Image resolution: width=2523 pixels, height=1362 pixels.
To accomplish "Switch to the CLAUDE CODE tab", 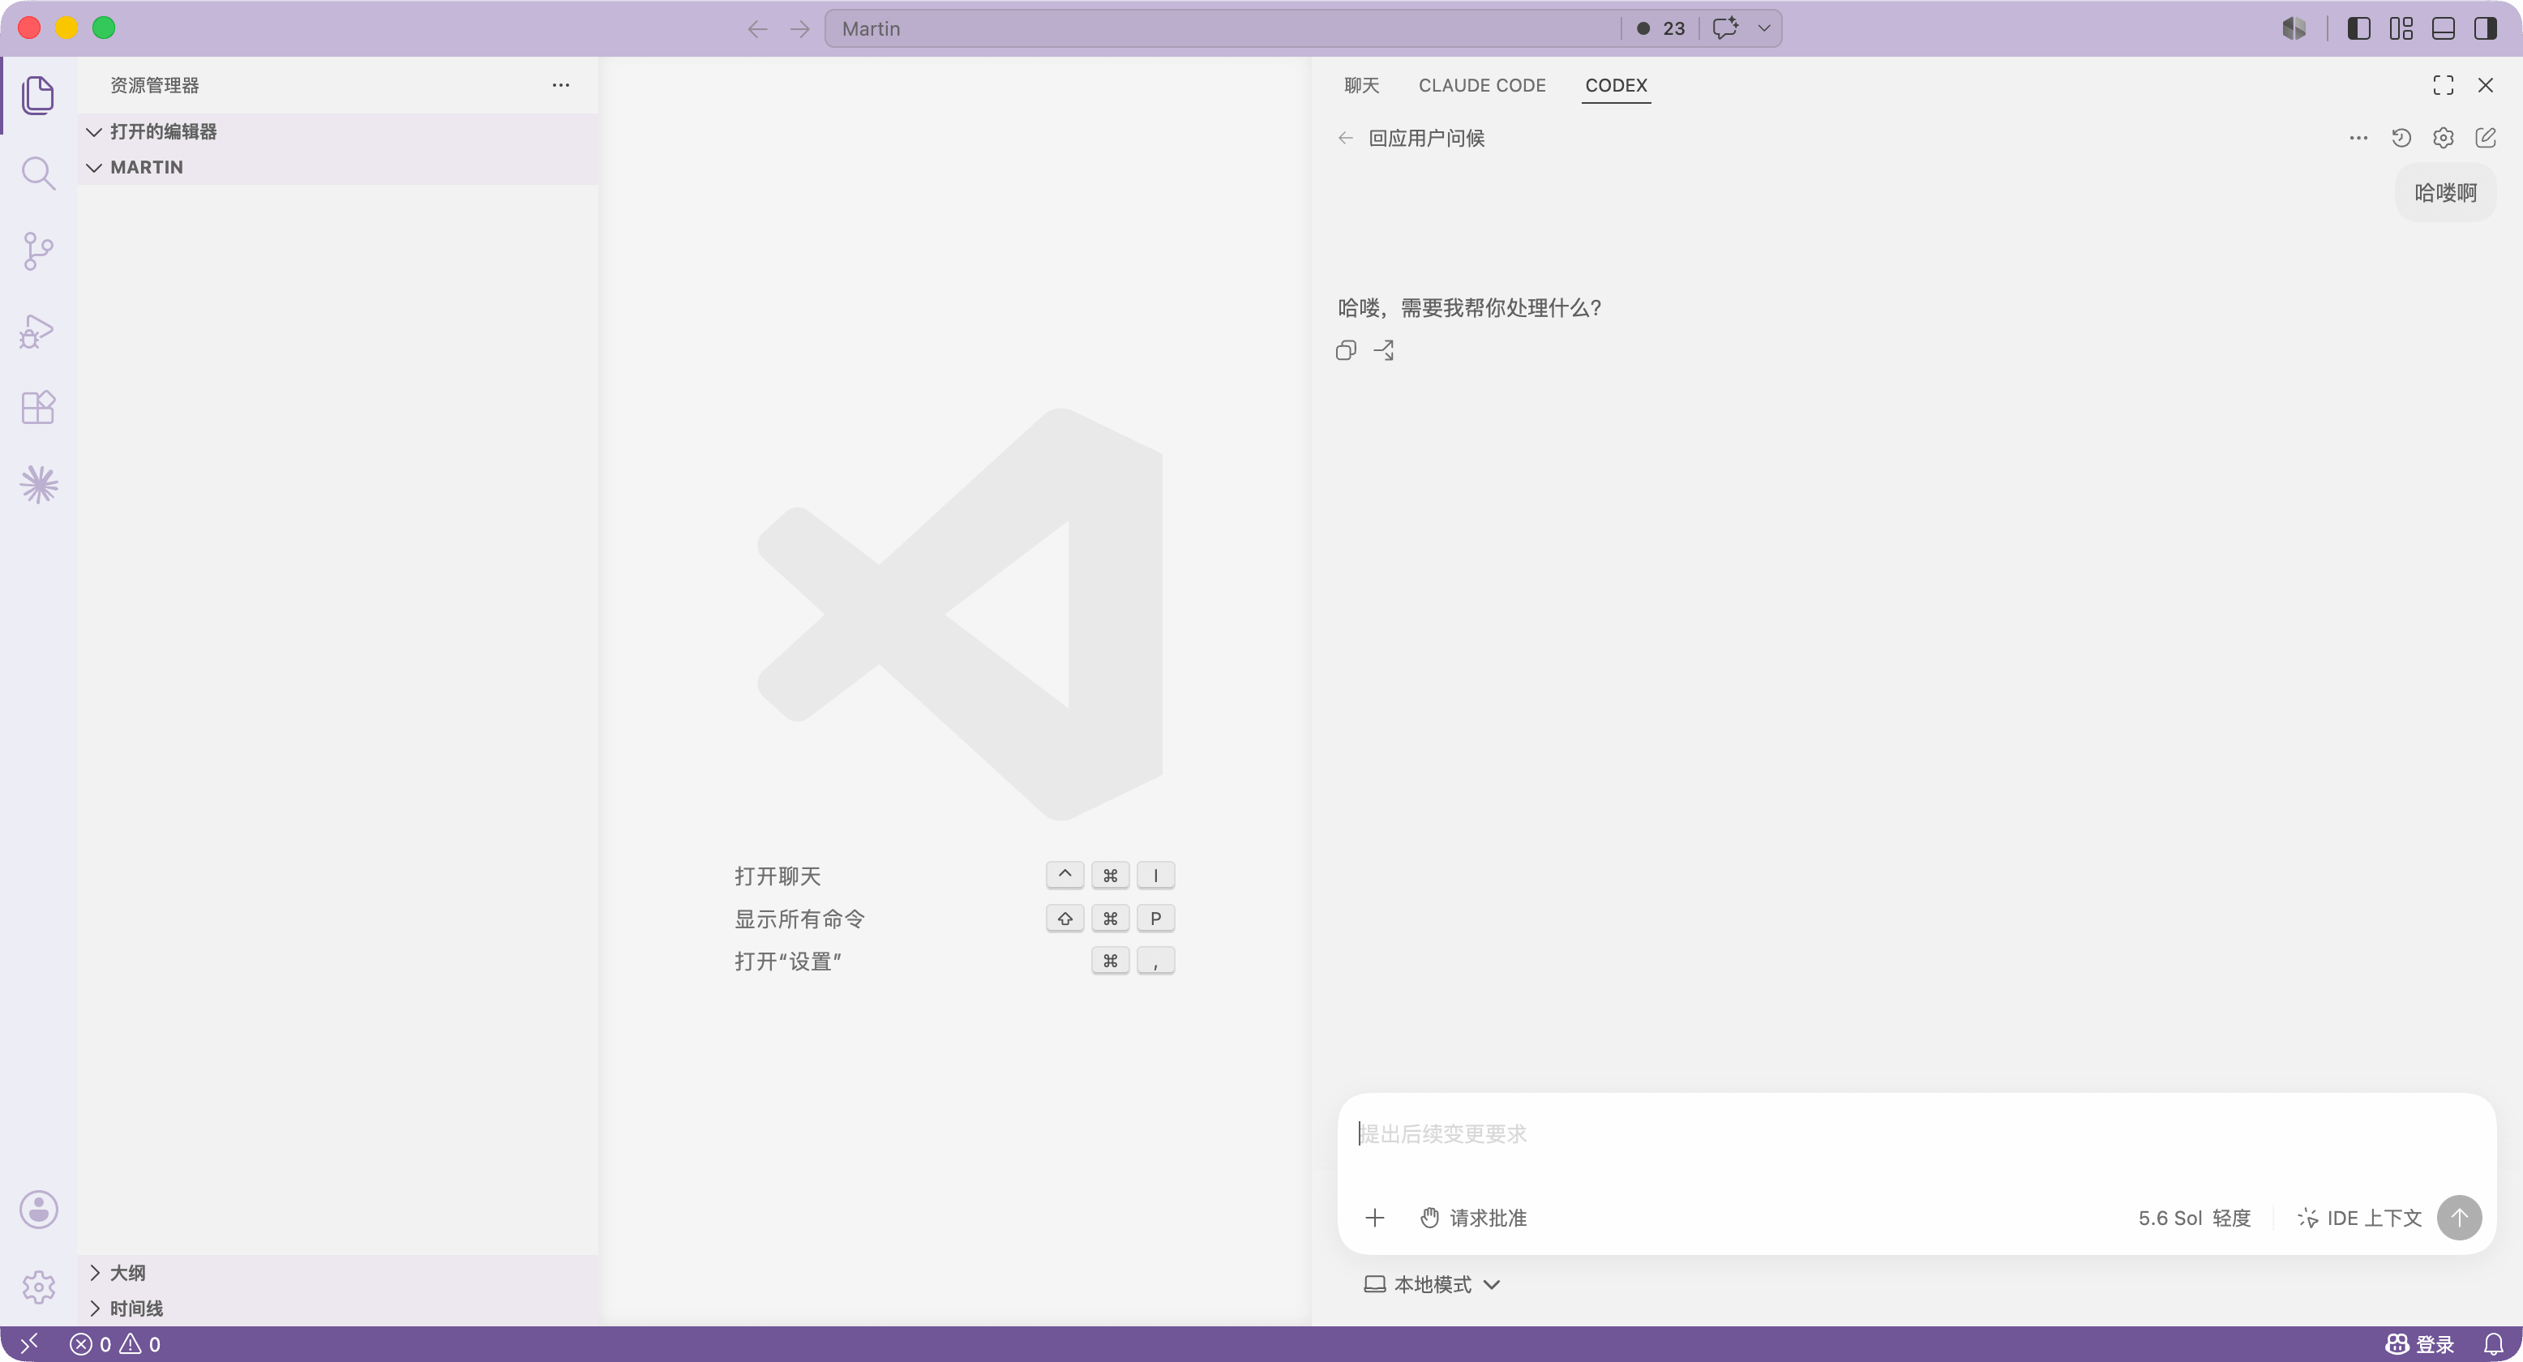I will [x=1482, y=85].
